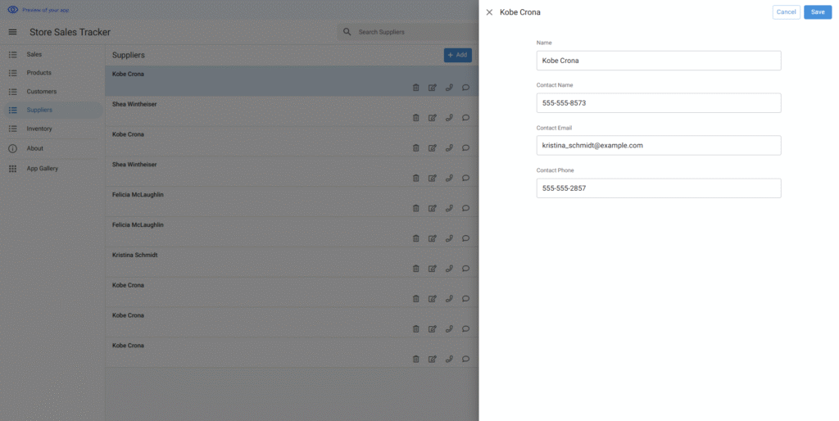Focus the Contact Phone field

[x=658, y=188]
